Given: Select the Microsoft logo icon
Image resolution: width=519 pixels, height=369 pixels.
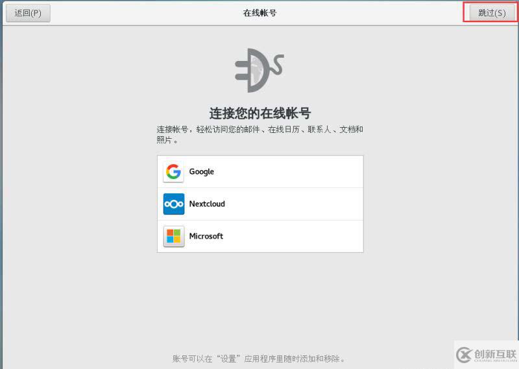Looking at the screenshot, I should point(173,236).
